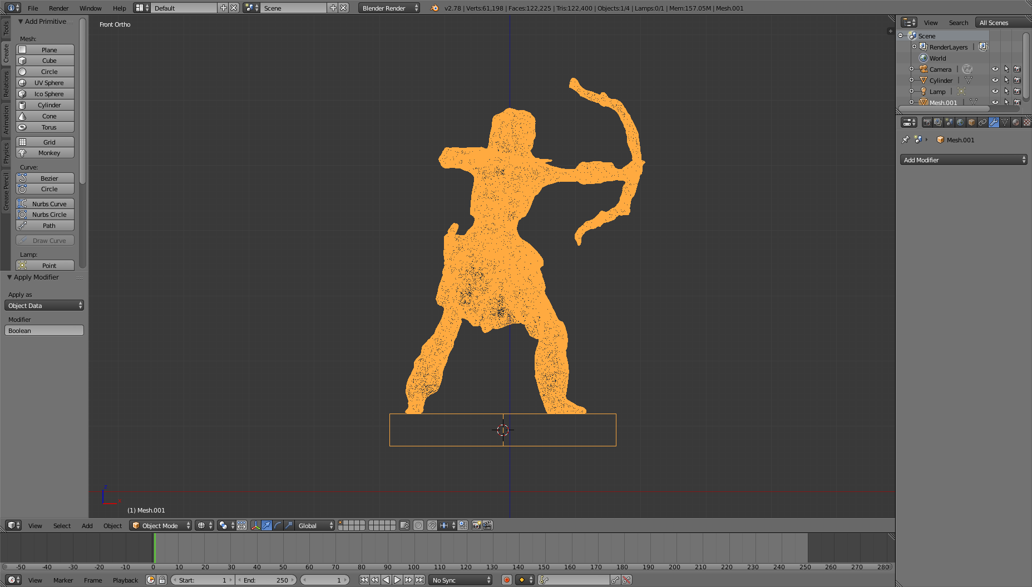Open the Constraints properties tab

pyautogui.click(x=982, y=122)
